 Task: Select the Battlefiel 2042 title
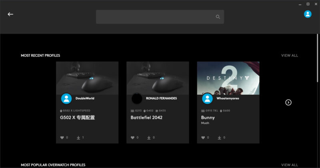[x=146, y=117]
